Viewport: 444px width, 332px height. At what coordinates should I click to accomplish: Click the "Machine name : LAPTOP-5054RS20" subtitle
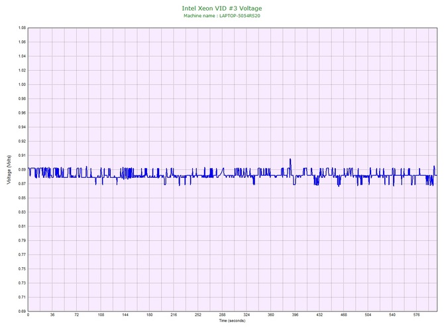coord(222,16)
